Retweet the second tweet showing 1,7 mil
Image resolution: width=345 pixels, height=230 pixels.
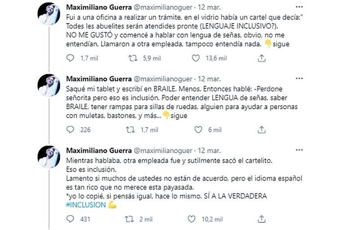pyautogui.click(x=130, y=130)
